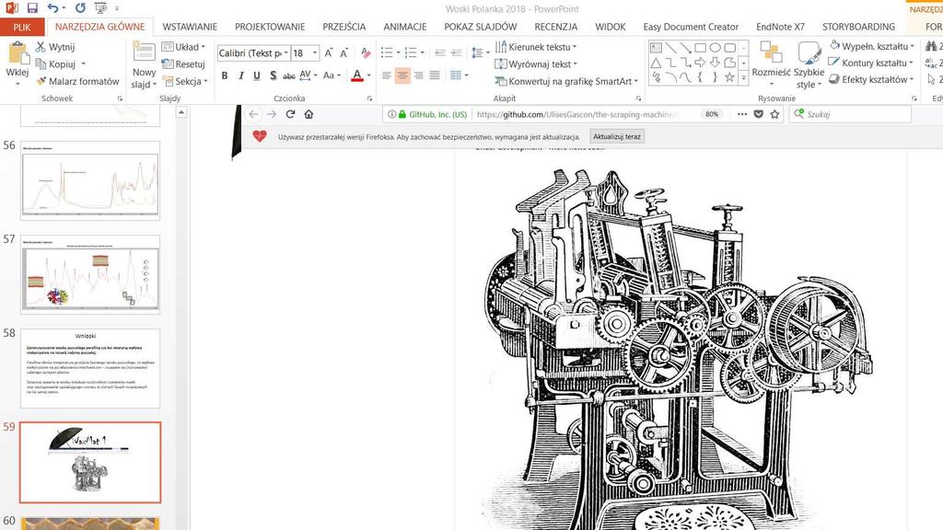
Task: Open the font size 18 dropdown
Action: click(x=315, y=53)
